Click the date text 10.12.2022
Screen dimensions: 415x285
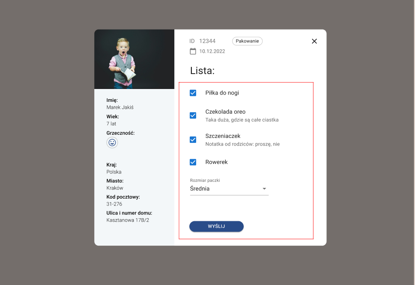click(212, 51)
